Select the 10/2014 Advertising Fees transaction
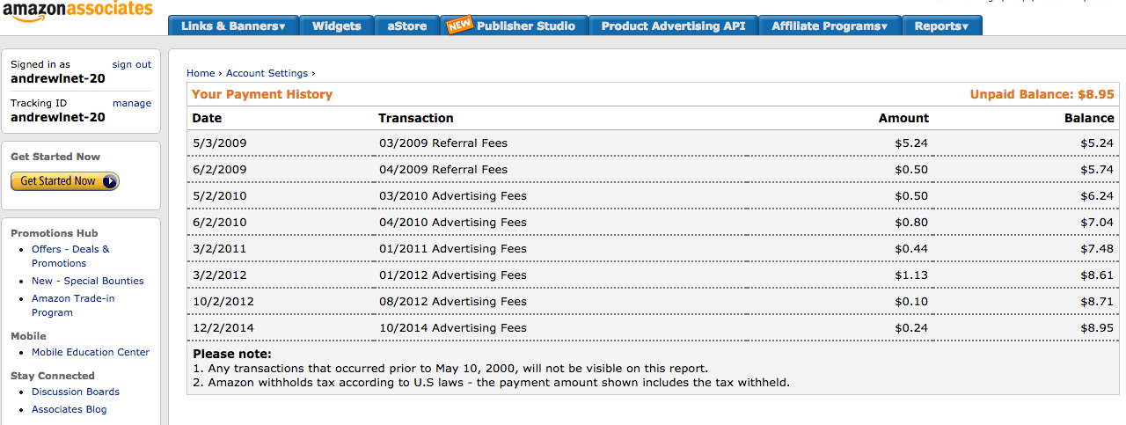 453,327
